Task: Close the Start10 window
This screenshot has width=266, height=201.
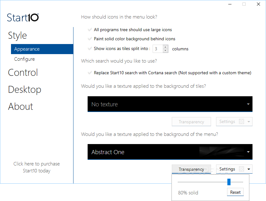Action: (x=258, y=4)
